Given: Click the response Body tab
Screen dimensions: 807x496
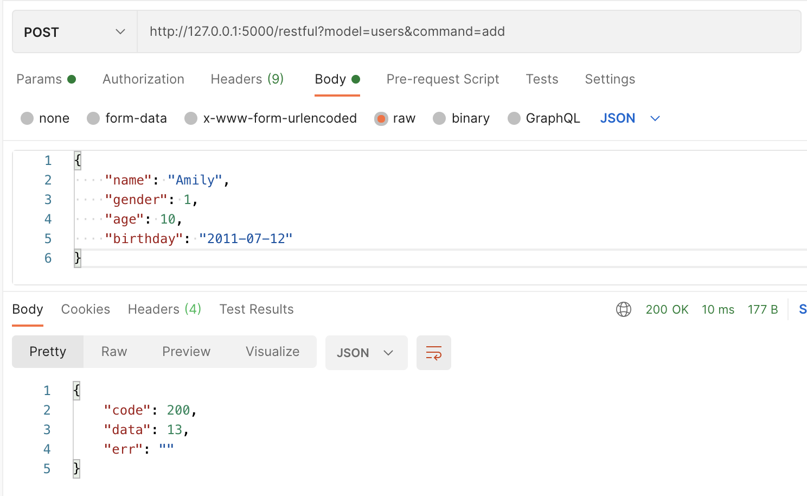Looking at the screenshot, I should point(28,309).
